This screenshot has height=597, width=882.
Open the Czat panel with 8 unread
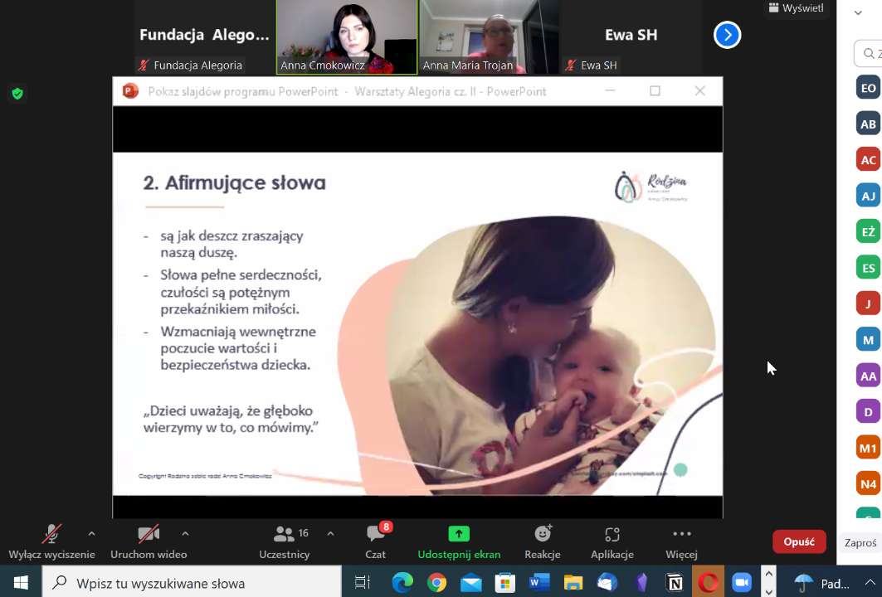coord(376,540)
